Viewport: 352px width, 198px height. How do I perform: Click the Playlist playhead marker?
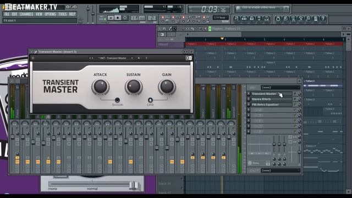pyautogui.click(x=222, y=39)
